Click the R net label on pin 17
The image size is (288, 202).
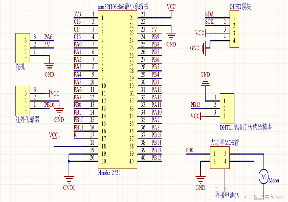[x=75, y=135]
